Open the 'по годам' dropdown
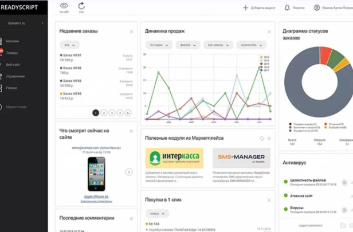 click(159, 45)
